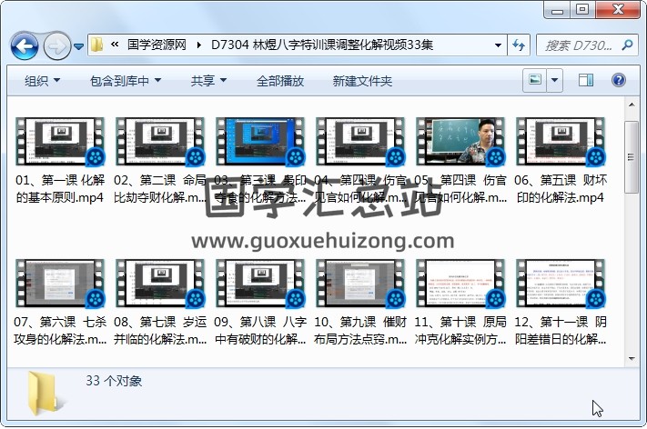
Task: Select video thumbnail 06、第五课 财坏印的化解法
Action: coord(561,142)
